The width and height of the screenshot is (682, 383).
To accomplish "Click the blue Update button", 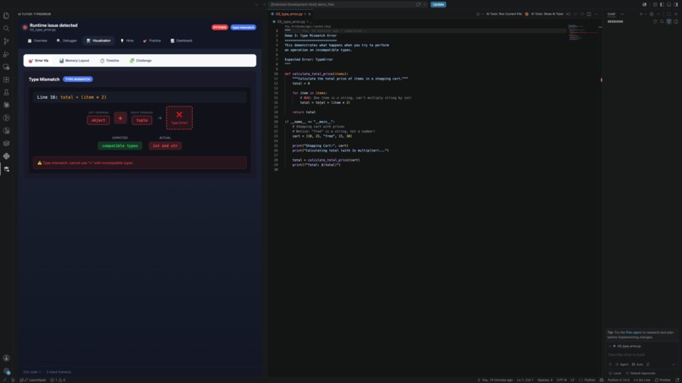I will click(438, 4).
